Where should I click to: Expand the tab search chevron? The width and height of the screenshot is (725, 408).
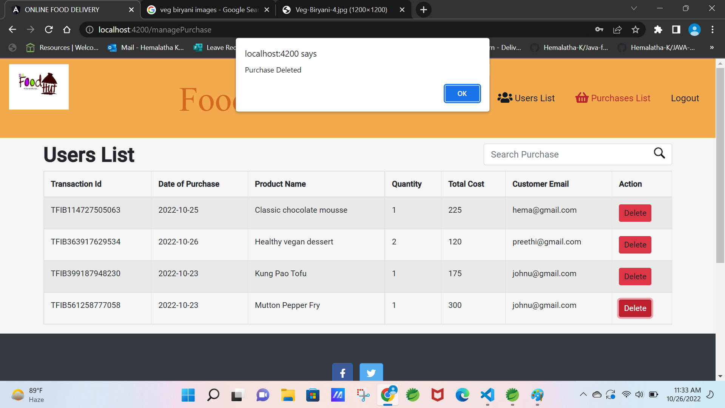click(634, 8)
